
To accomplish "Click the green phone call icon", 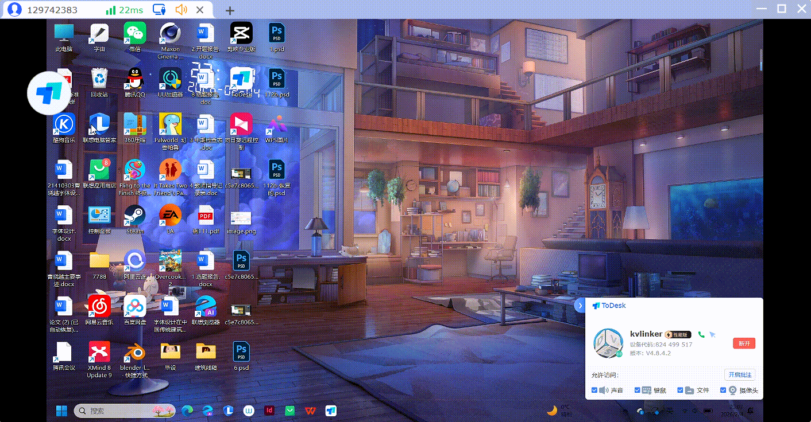I will coord(701,334).
